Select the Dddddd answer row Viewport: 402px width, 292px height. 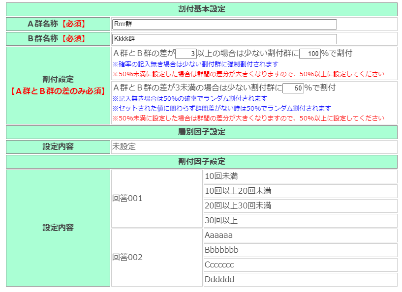click(300, 280)
